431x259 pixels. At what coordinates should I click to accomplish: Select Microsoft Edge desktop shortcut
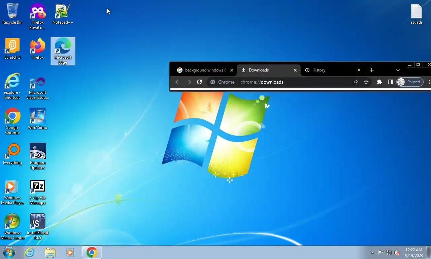pos(63,51)
